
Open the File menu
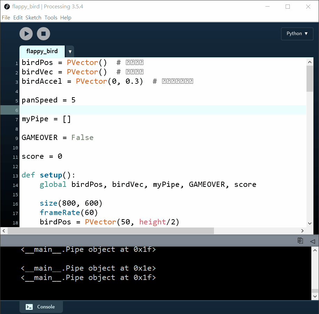pyautogui.click(x=6, y=18)
